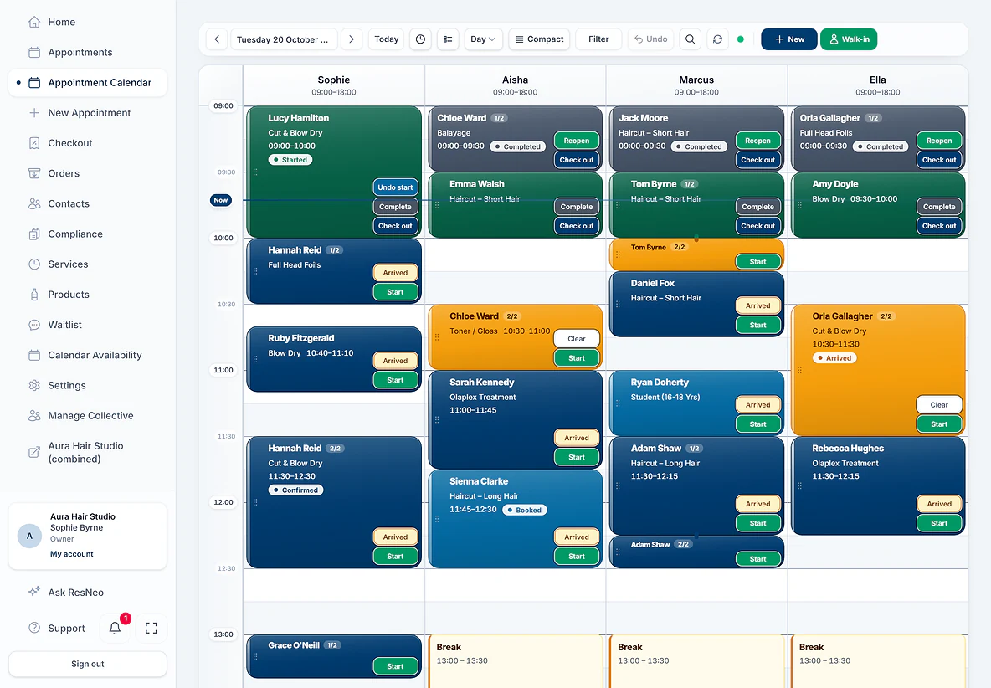Undo start for Lucy Hamilton
Screen dimensions: 991x688
coord(395,187)
